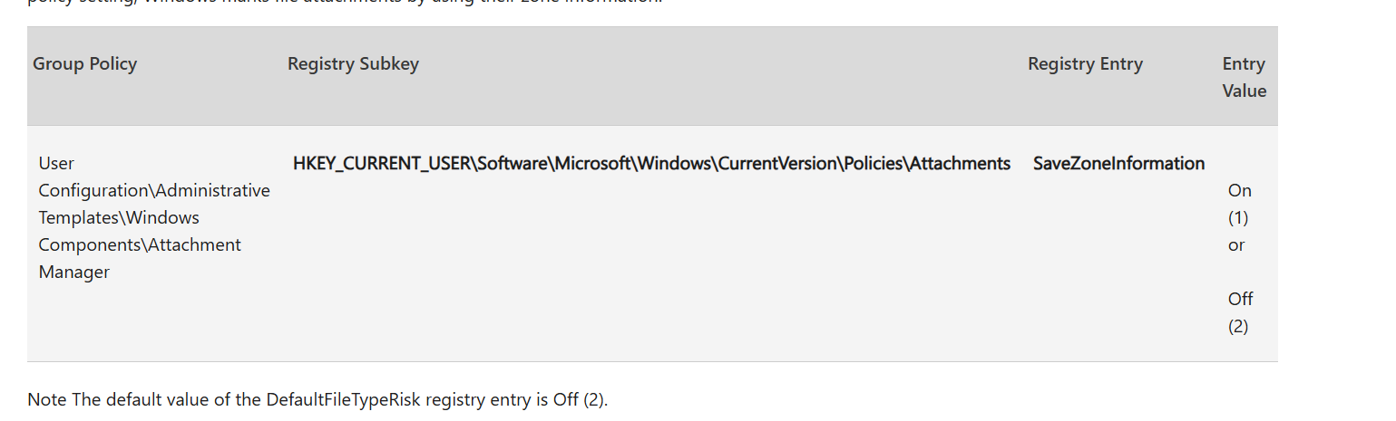Image resolution: width=1396 pixels, height=421 pixels.
Task: Select the Registry Entry column header
Action: [1085, 64]
